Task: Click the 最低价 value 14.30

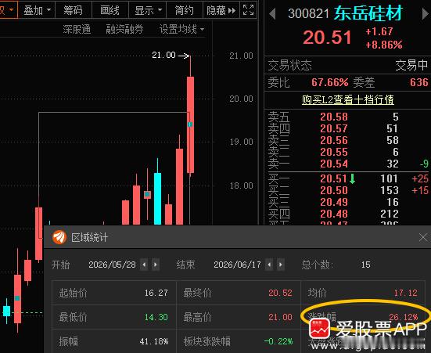Action: 156,317
